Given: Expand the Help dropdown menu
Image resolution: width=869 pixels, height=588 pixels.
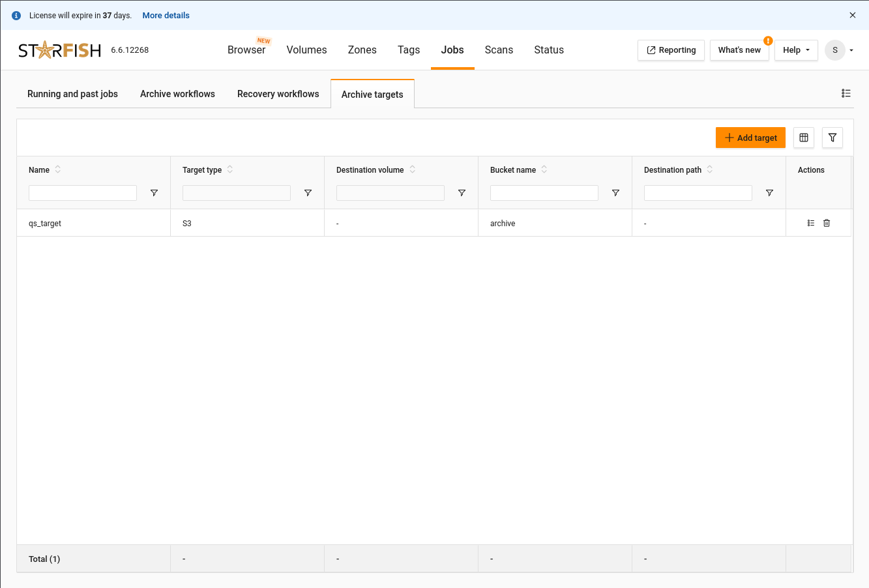Looking at the screenshot, I should (x=796, y=50).
